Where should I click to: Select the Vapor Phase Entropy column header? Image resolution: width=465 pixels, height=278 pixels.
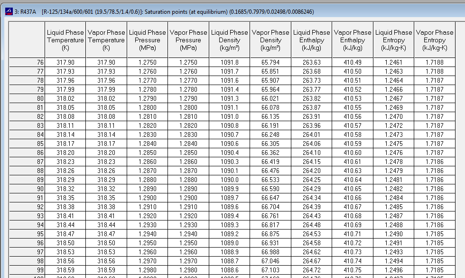[x=435, y=40]
